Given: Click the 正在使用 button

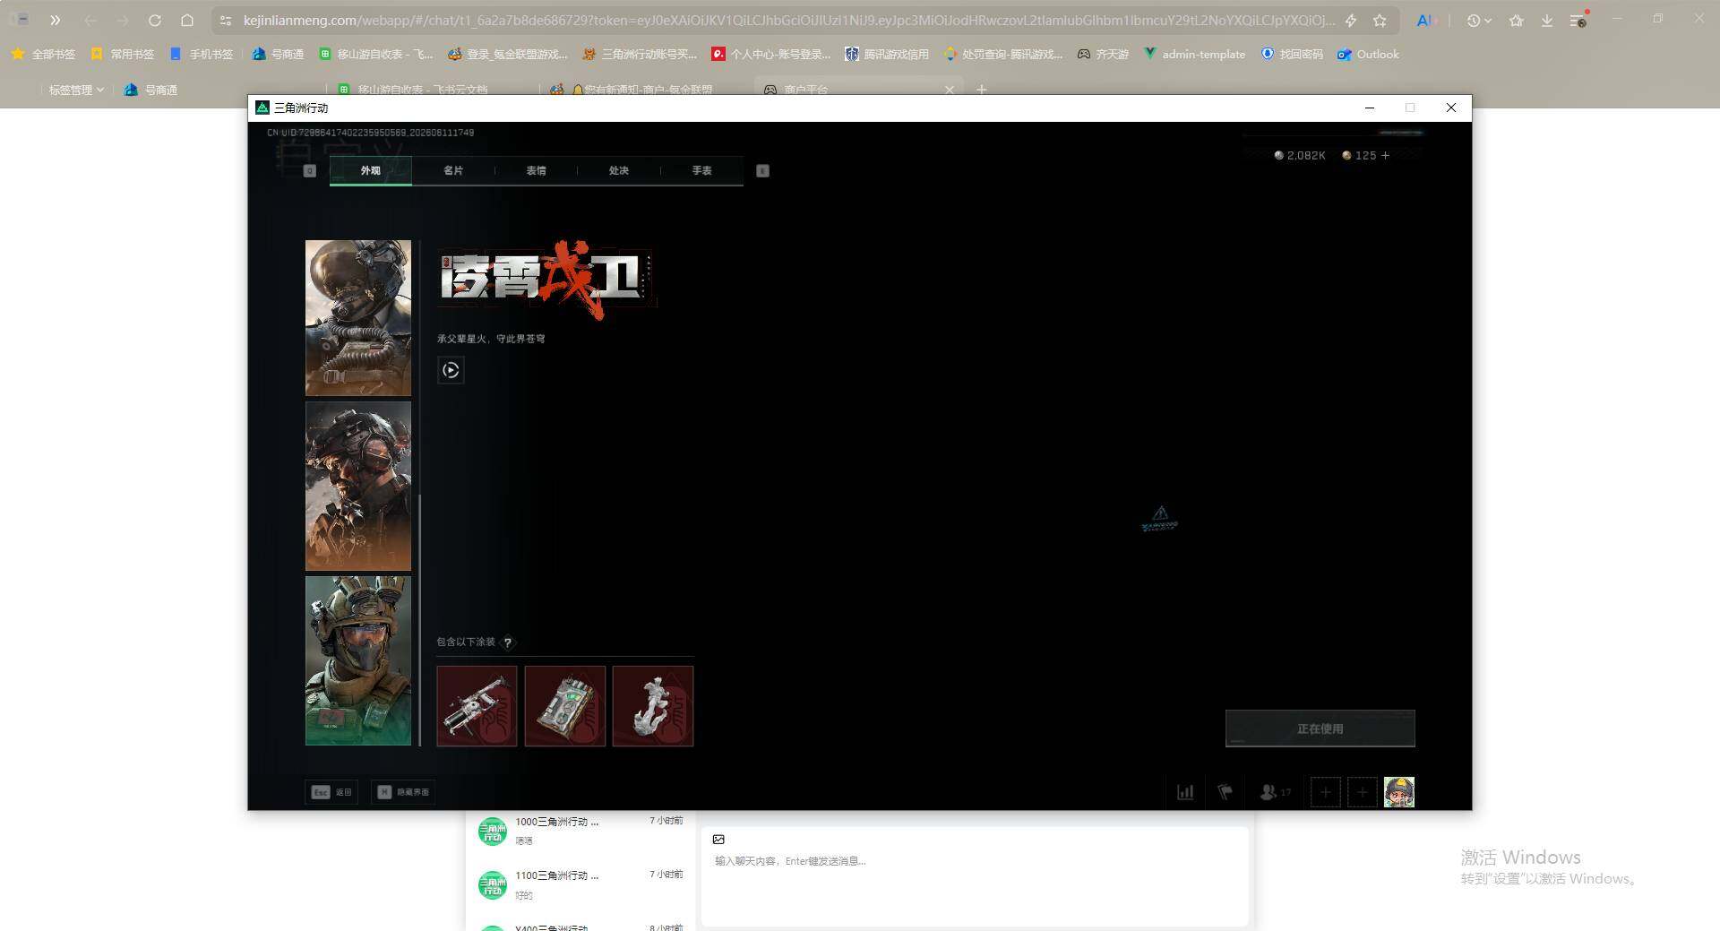Looking at the screenshot, I should 1320,728.
